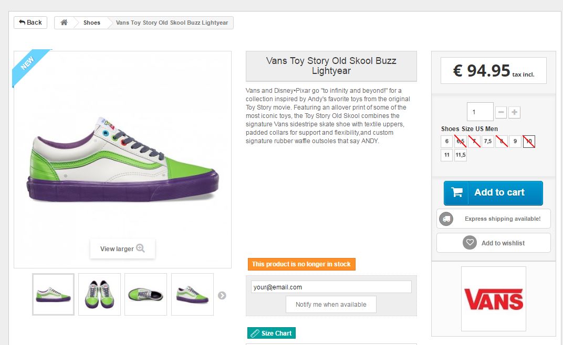Choose shoe size 11,5
Screen dimensions: 563x345
pos(461,155)
